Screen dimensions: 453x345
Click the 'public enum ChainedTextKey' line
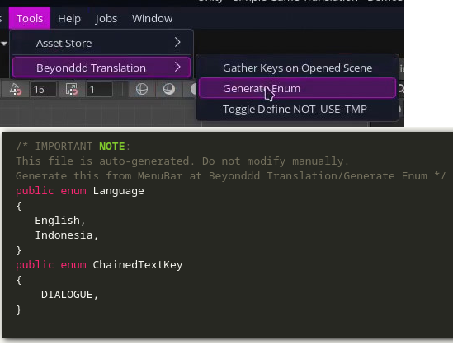point(99,265)
